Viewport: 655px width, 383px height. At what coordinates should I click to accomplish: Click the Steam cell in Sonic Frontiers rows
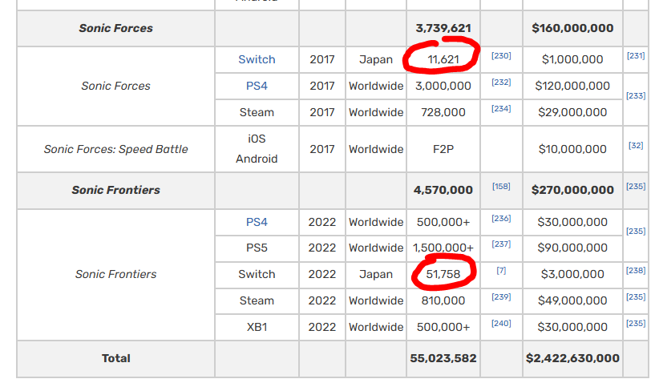point(257,300)
